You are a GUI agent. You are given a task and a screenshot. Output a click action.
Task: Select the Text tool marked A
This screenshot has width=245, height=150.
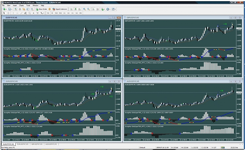click(33, 13)
